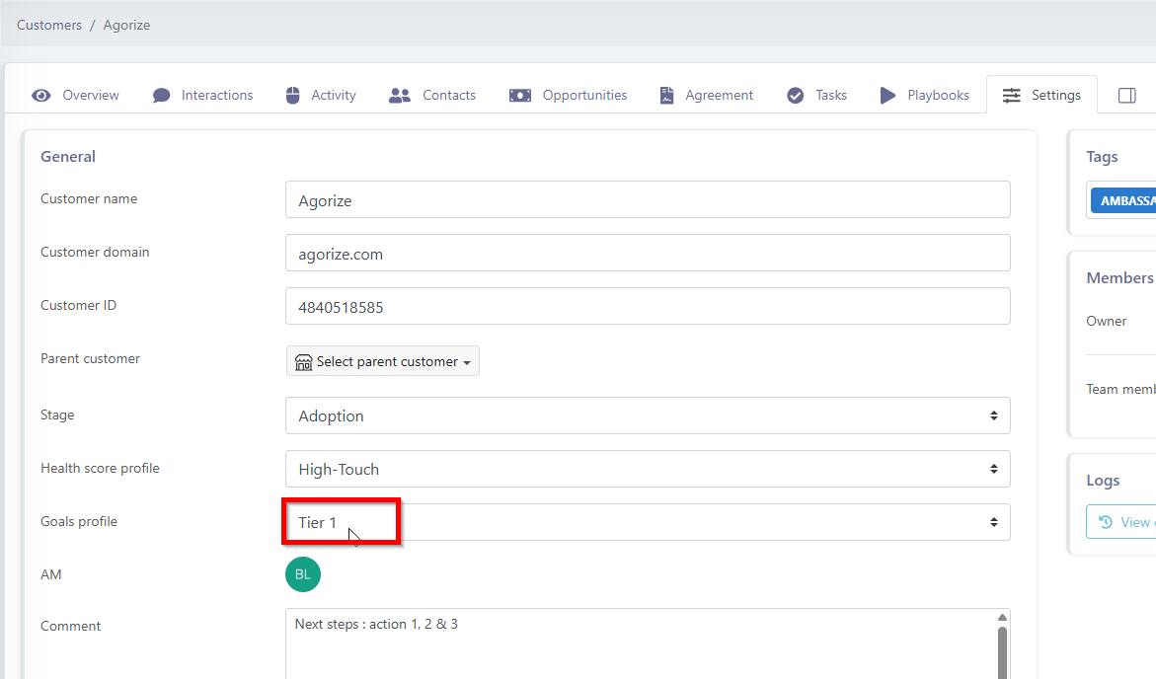Click the View logs button
Image resolution: width=1156 pixels, height=679 pixels.
click(x=1123, y=522)
